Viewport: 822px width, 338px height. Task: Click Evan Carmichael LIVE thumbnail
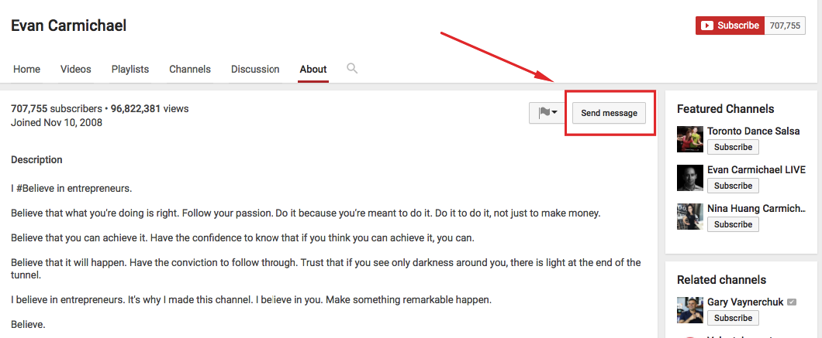tap(690, 178)
